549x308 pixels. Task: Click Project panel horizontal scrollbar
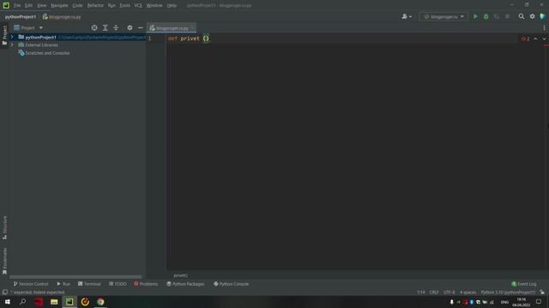click(75, 277)
